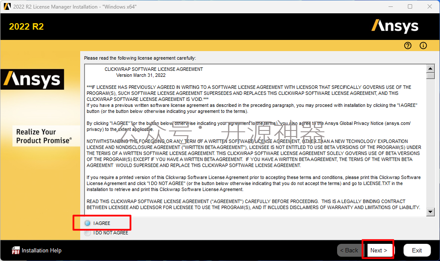Screen dimensions: 440x261
Task: Click the "Please read the following license agreement" label
Action: (x=140, y=58)
